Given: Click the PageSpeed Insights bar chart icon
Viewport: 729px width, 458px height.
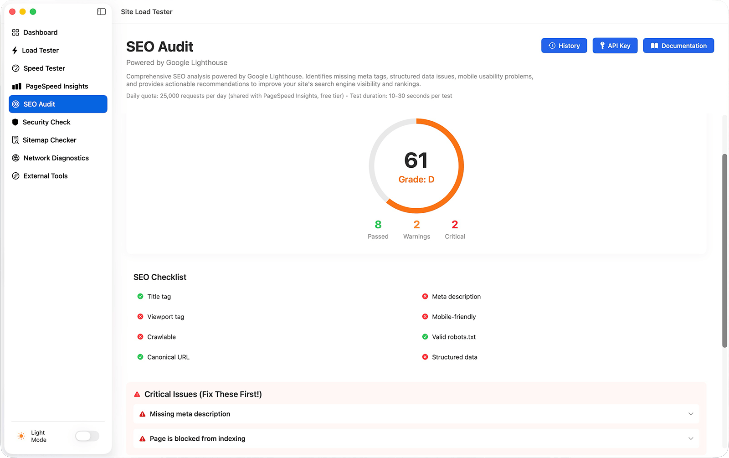Looking at the screenshot, I should (15, 86).
